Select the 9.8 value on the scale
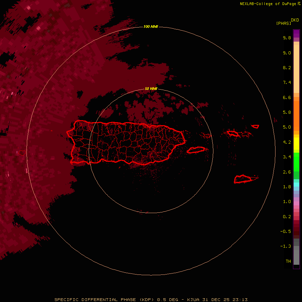 287,38
